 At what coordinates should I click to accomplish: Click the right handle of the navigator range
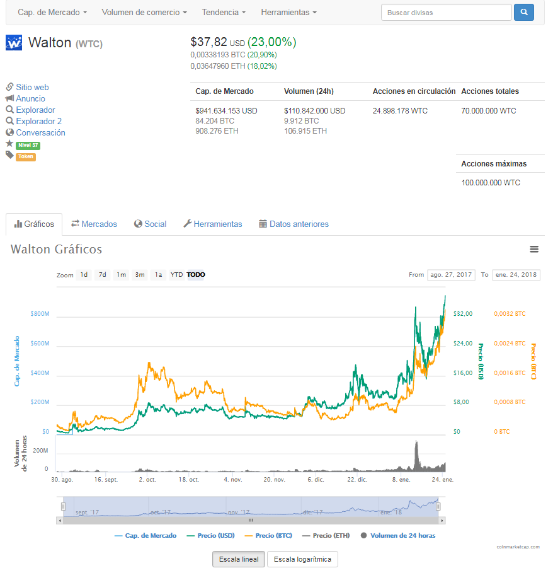438,506
